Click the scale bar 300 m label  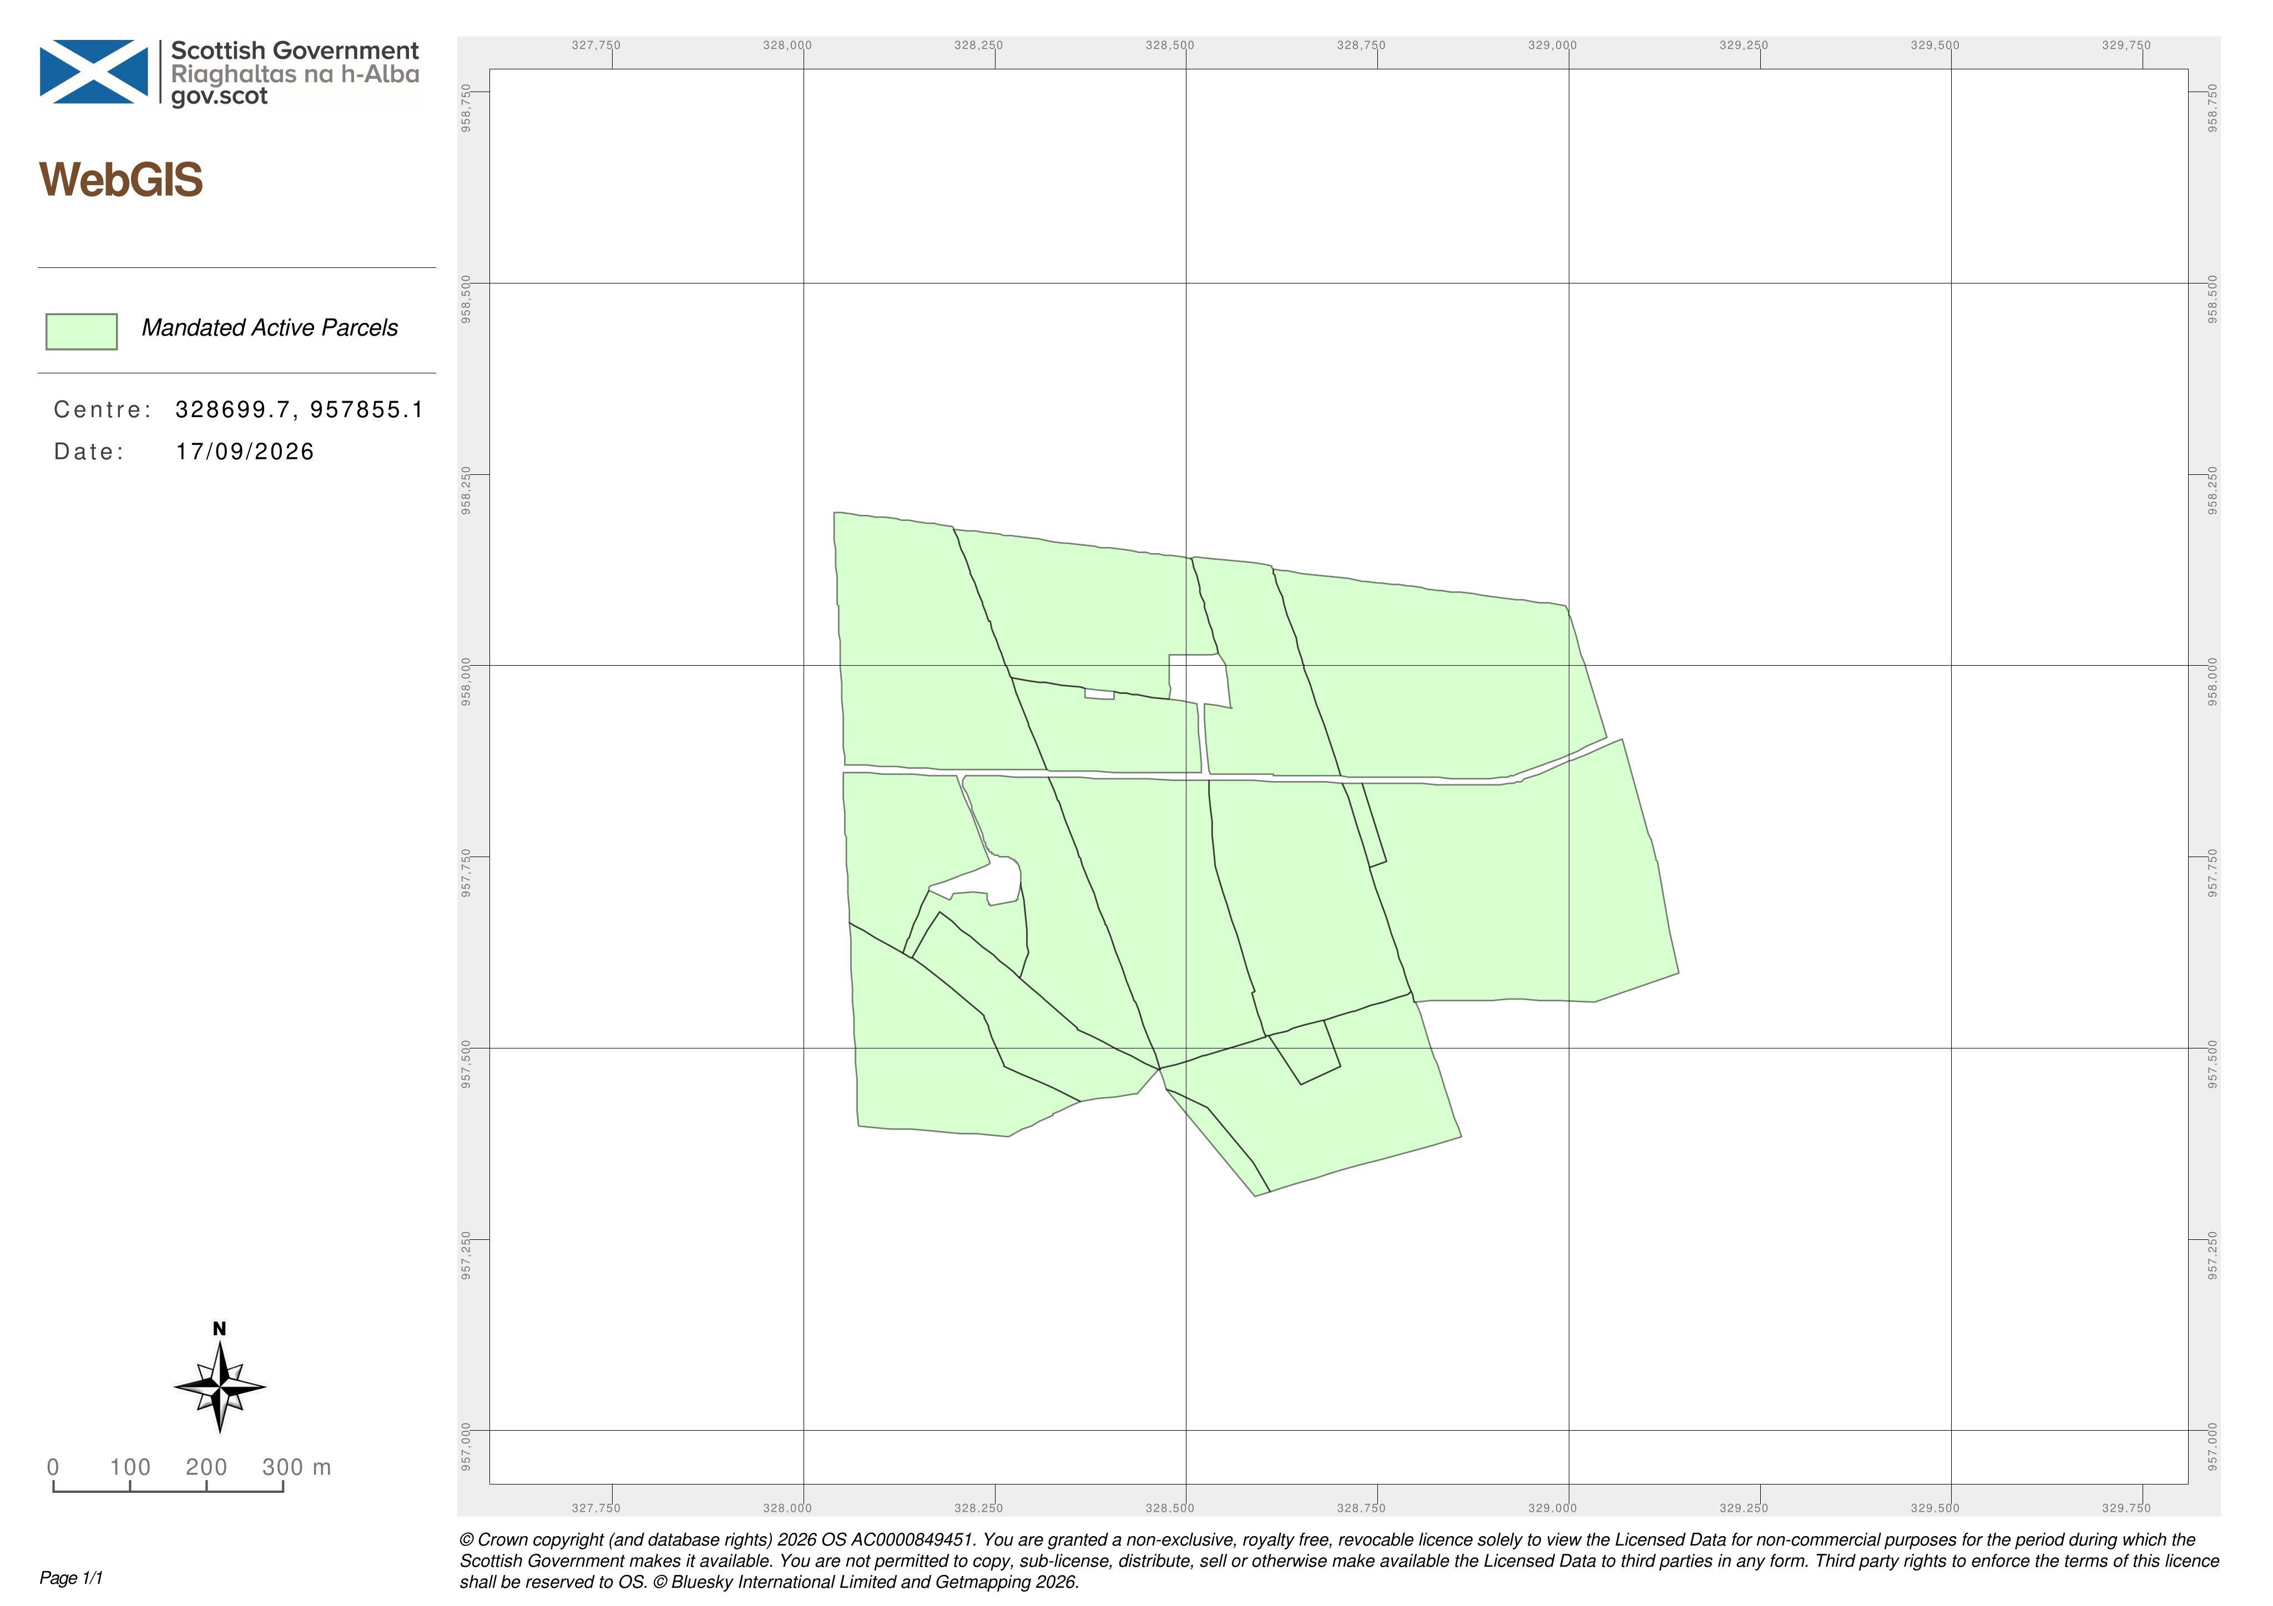click(x=296, y=1466)
